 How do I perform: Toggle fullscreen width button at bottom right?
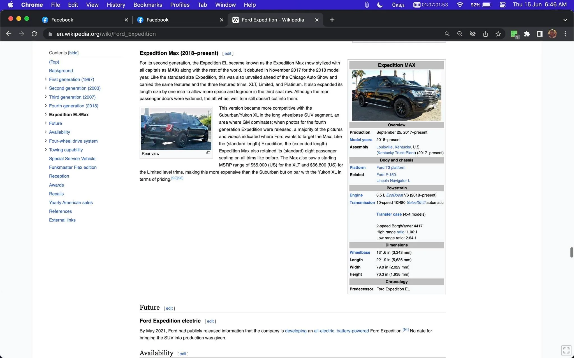coord(566,350)
